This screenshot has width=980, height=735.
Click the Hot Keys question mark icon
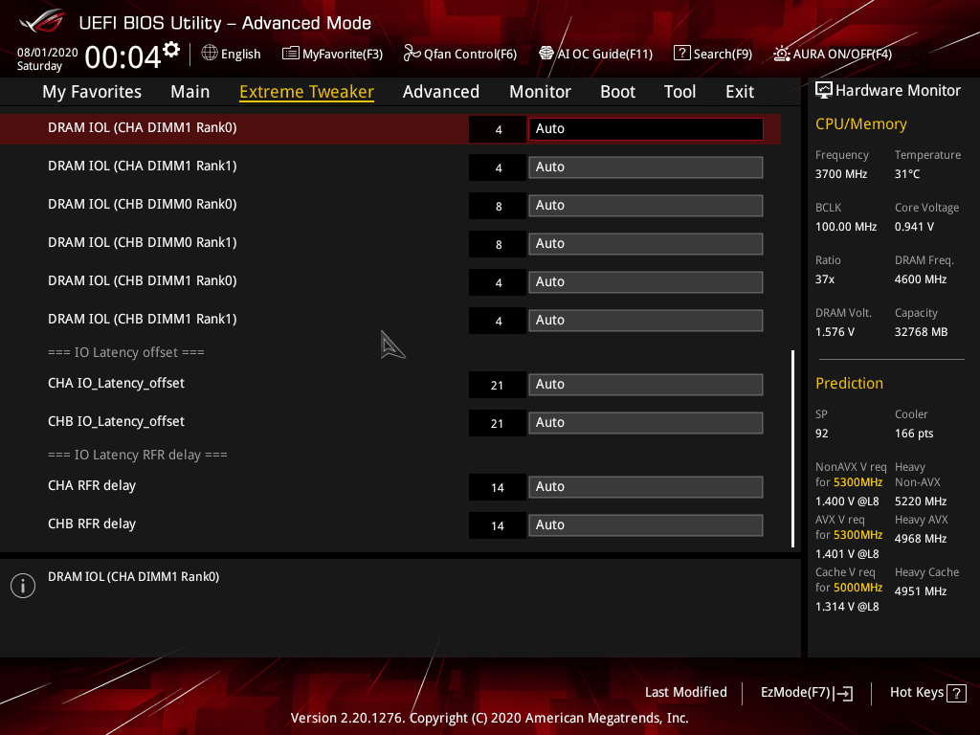point(956,693)
